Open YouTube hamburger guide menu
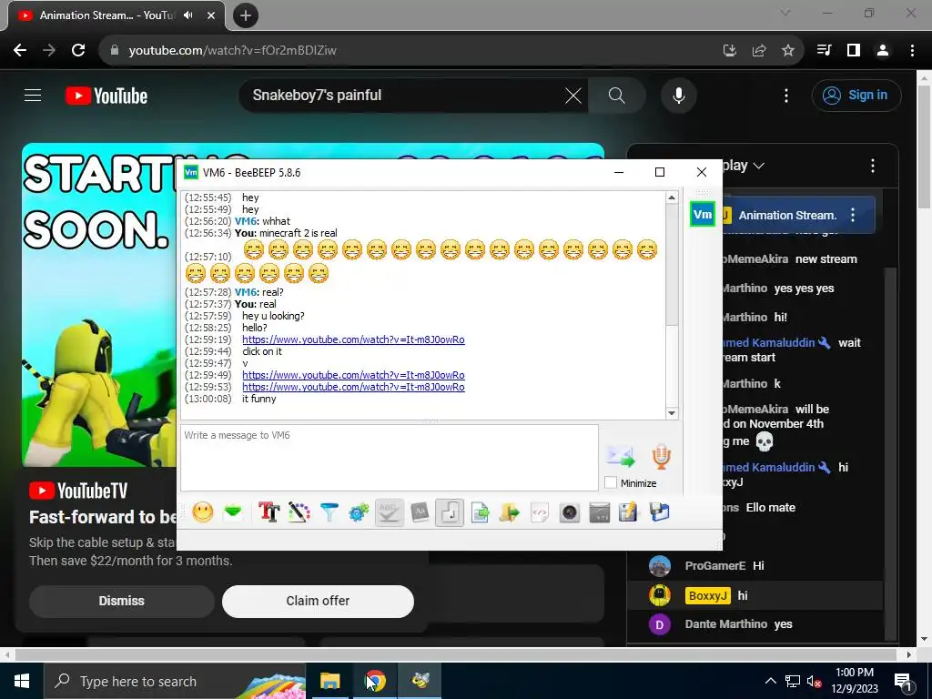Image resolution: width=932 pixels, height=699 pixels. click(33, 95)
